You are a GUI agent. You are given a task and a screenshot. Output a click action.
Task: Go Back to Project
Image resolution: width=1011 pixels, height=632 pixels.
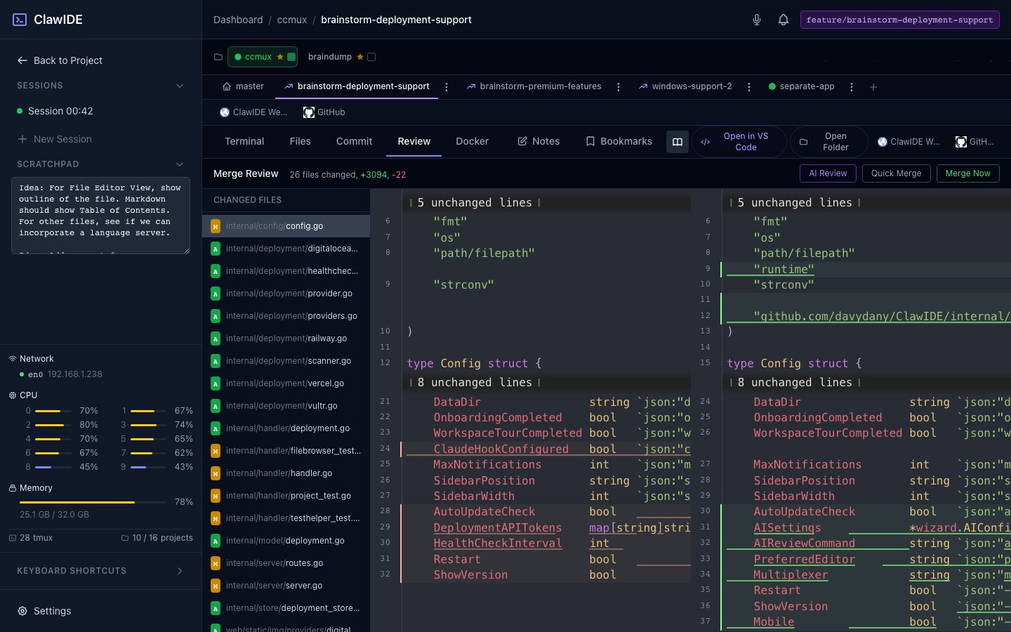60,60
